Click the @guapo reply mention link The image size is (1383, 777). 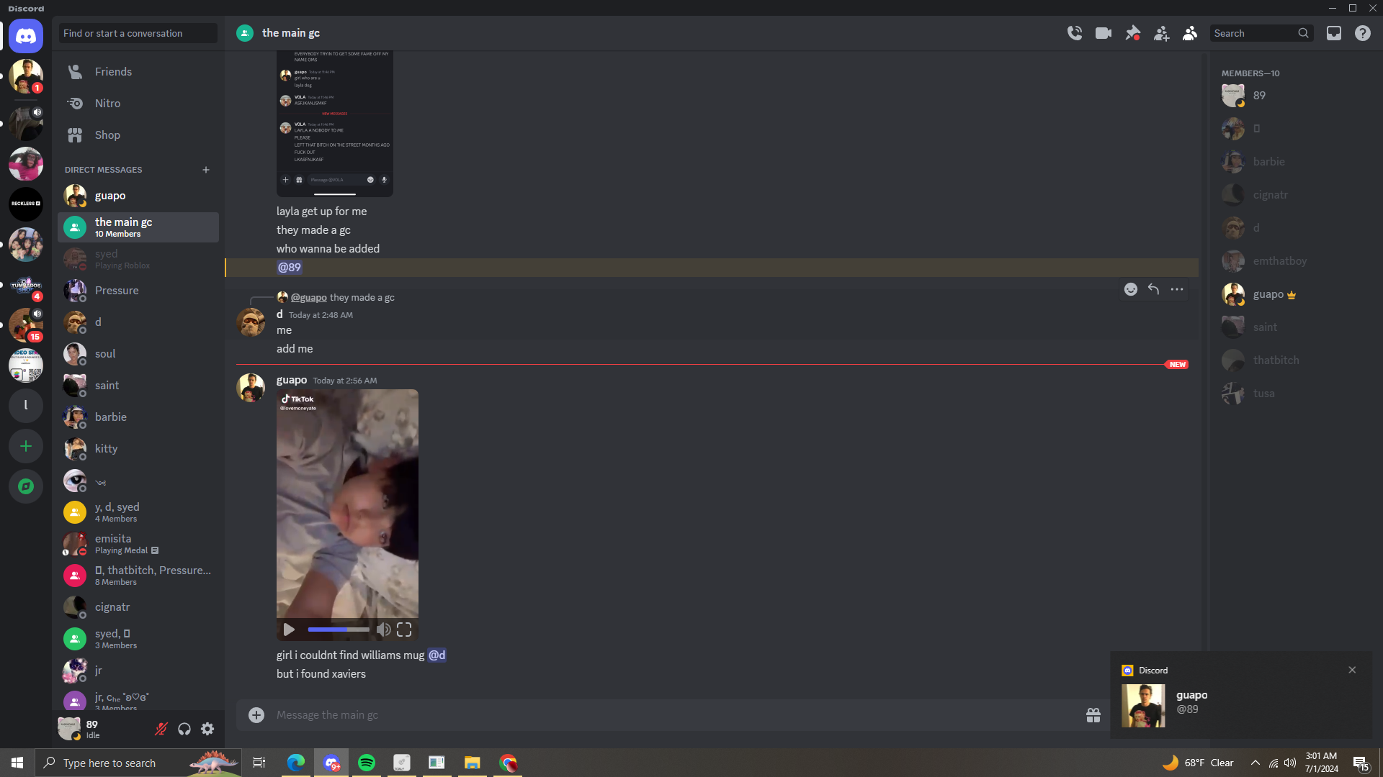[308, 298]
